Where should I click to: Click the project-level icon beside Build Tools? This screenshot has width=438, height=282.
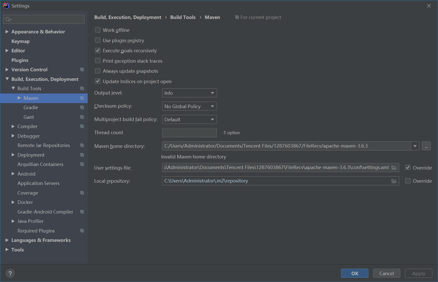tap(82, 88)
